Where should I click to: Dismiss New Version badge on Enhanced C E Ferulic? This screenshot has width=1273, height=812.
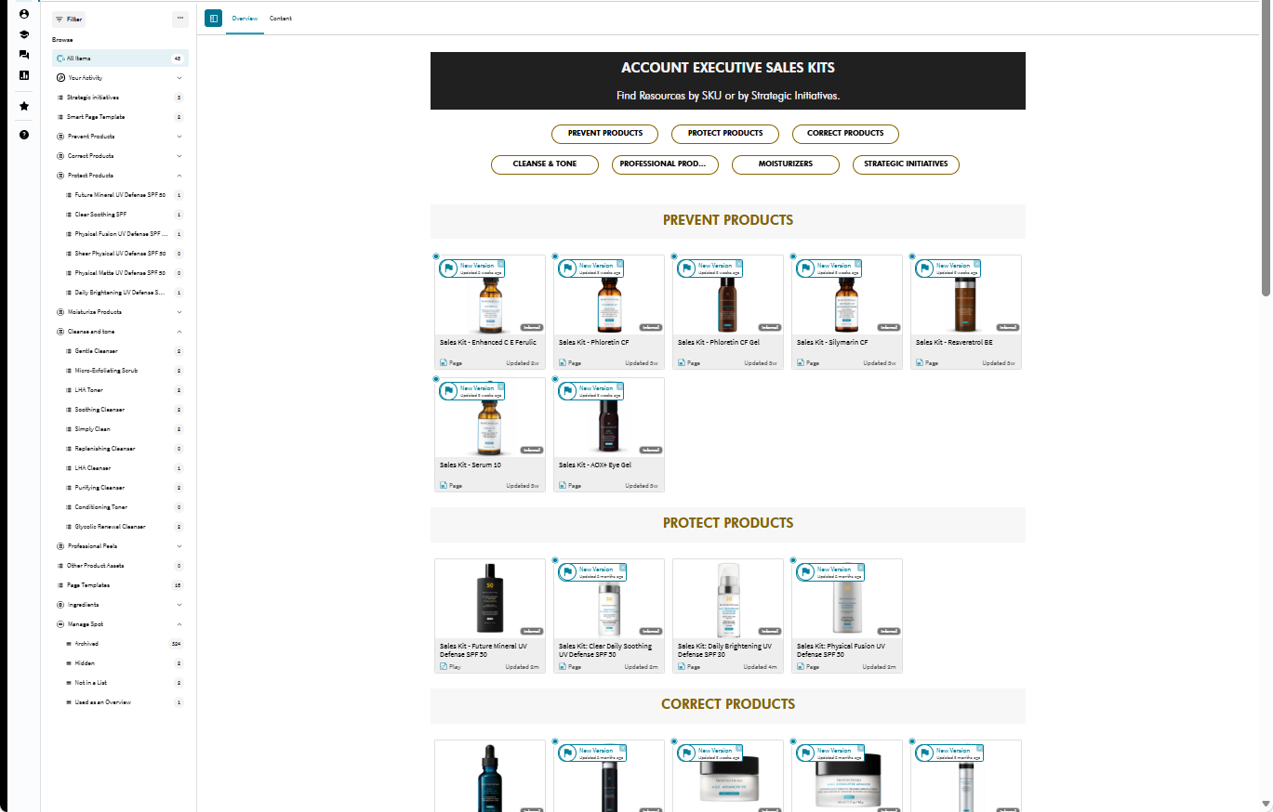tap(501, 264)
